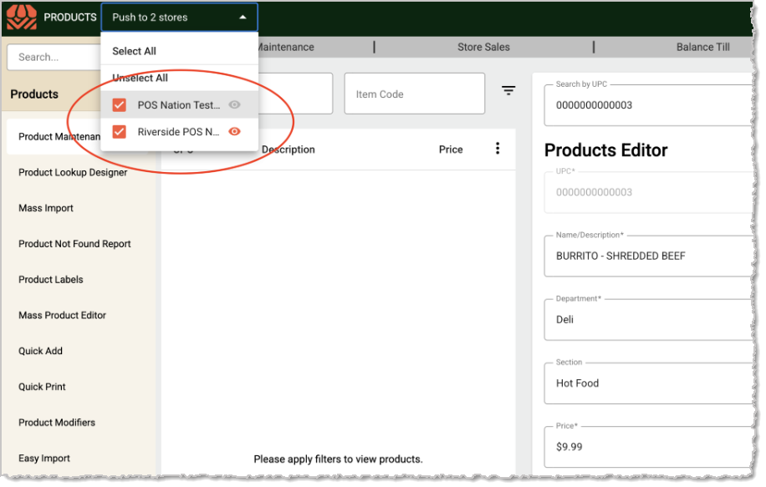766x487 pixels.
Task: Open the three-dot menu next to Price
Action: point(498,149)
